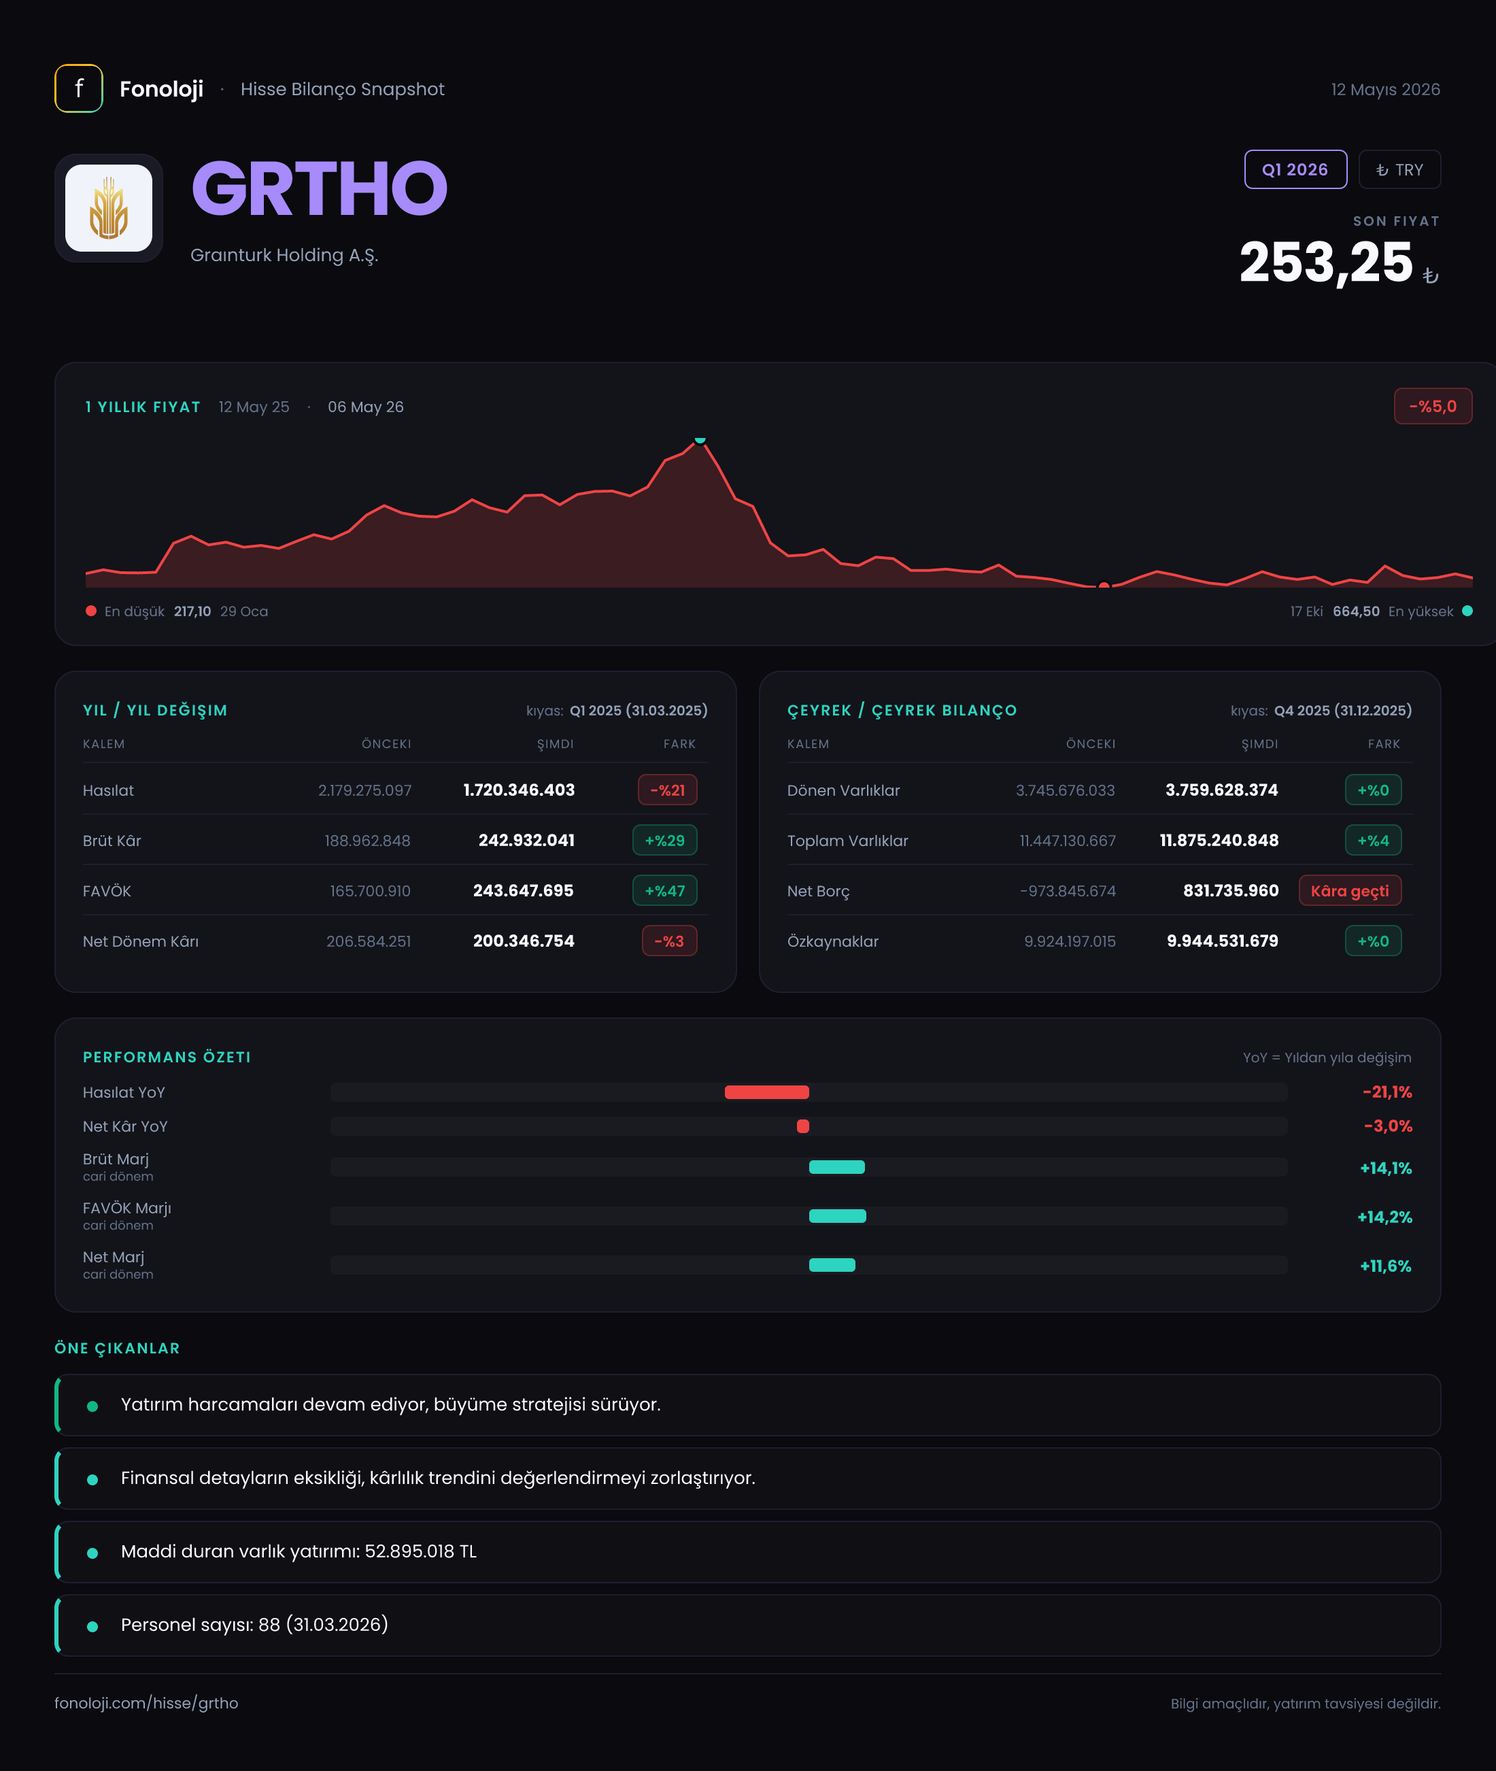This screenshot has height=1771, width=1496.
Task: Click the "Hisse Bilanço Snapshot" subtitle
Action: [342, 89]
